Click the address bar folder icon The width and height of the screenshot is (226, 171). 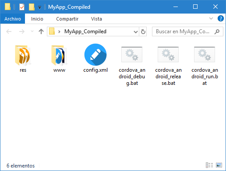(x=52, y=31)
